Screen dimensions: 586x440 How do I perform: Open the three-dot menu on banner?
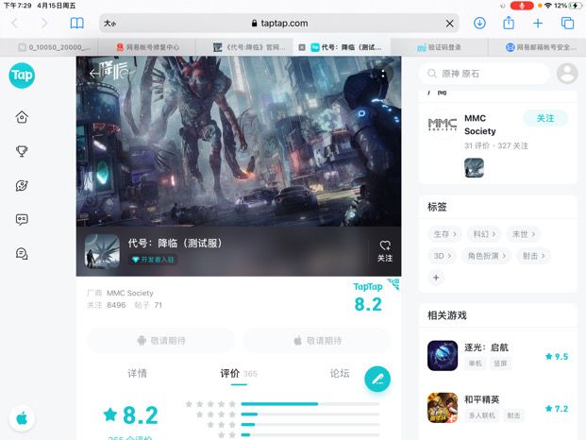(383, 74)
